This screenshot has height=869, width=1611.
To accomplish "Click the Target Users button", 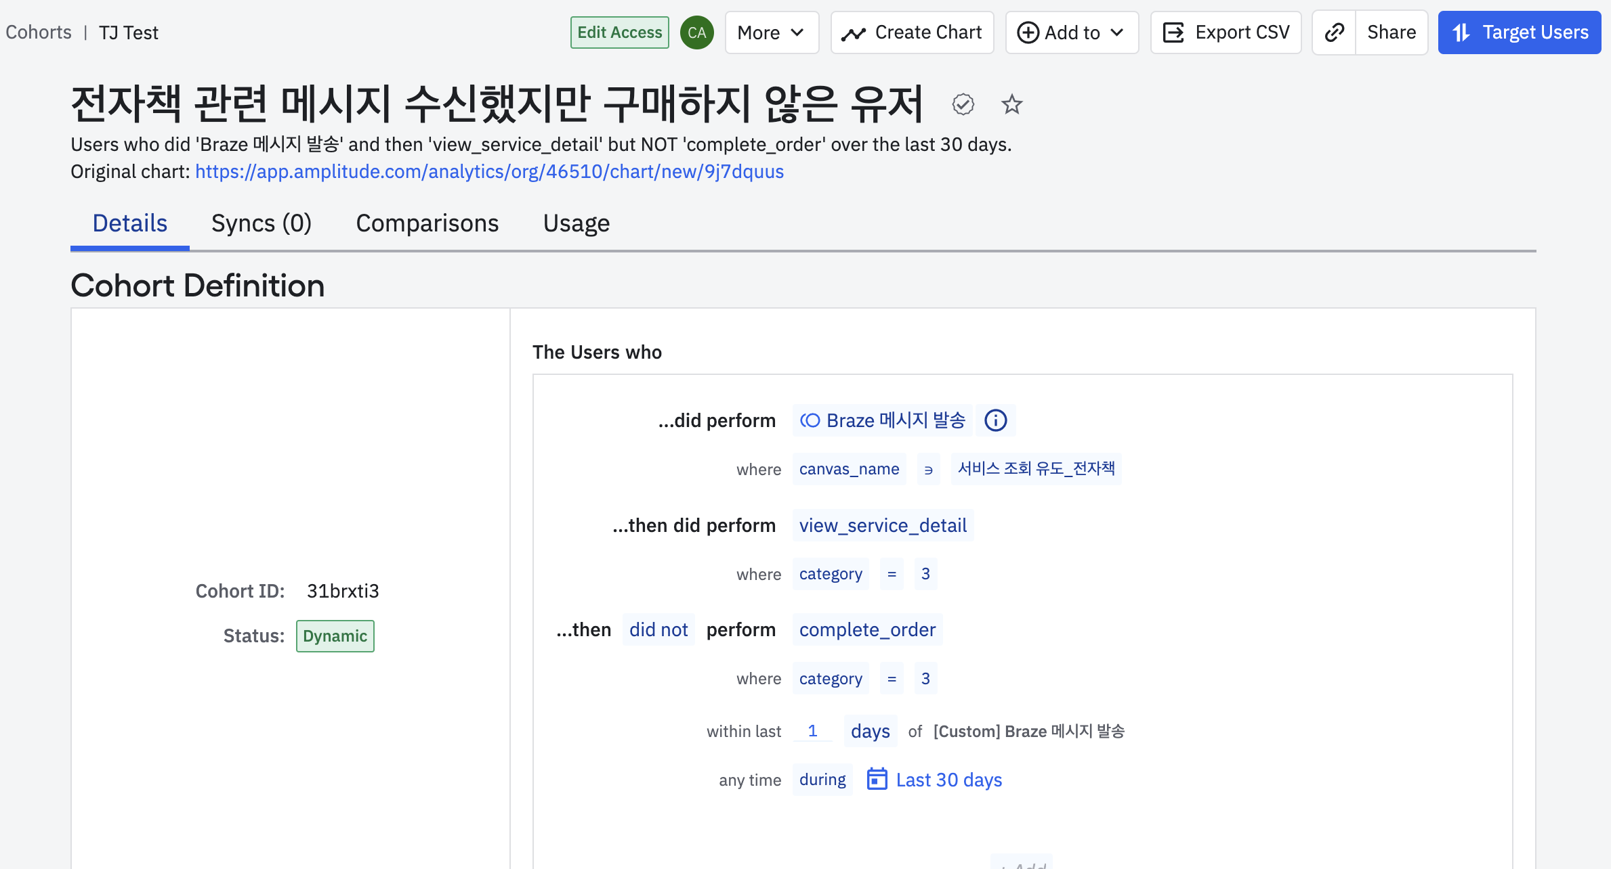I will coord(1520,32).
